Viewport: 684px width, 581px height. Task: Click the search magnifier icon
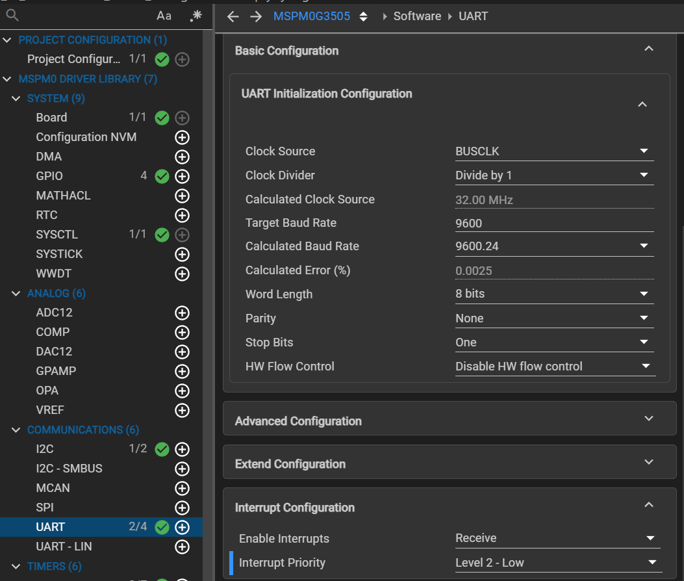12,16
